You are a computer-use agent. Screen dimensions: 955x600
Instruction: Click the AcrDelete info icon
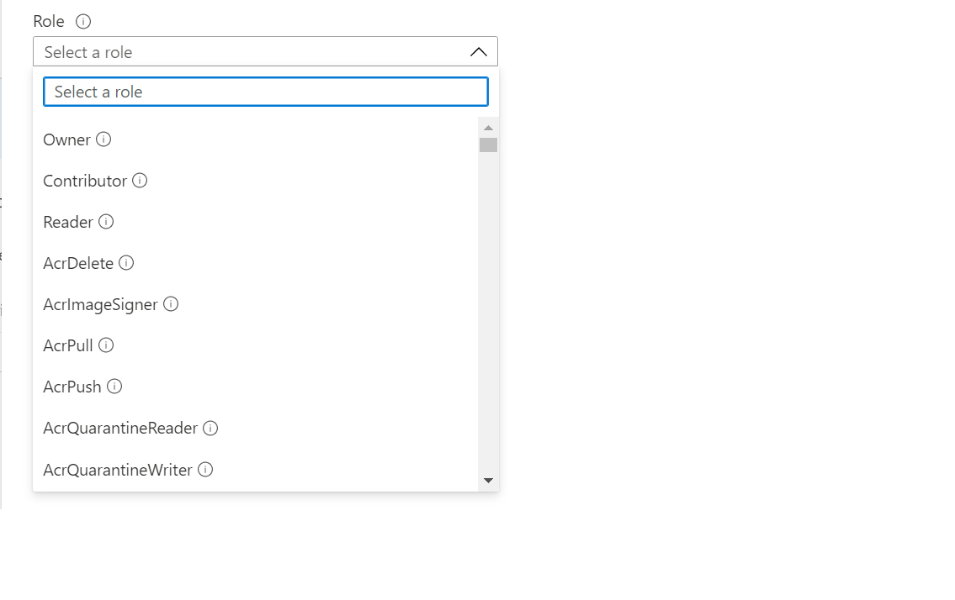[127, 262]
